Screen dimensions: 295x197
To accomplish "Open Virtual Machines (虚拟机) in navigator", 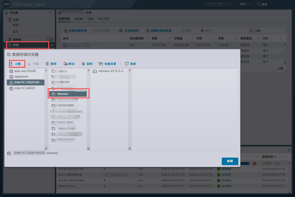I will coord(17,39).
